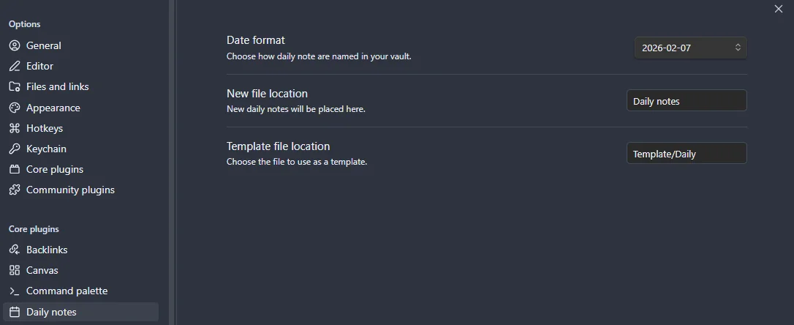Click the Hotkeys command-key icon
794x325 pixels.
point(15,128)
